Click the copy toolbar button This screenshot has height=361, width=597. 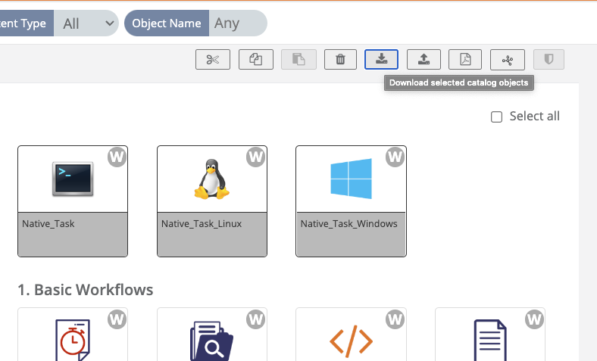point(256,59)
